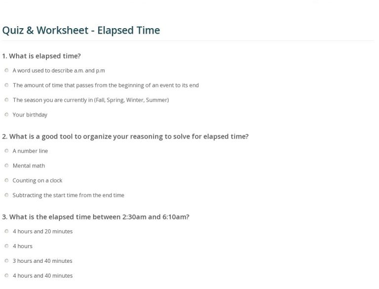Viewport: 379px width, 289px height.
Task: Choose the '4 hours' radio button
Action: point(6,246)
